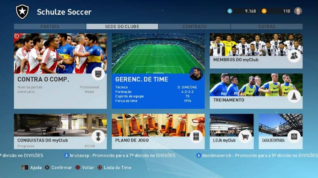Image resolution: width=318 pixels, height=178 pixels.
Task: Select the SEDE DO CLUBE tab
Action: click(x=122, y=26)
